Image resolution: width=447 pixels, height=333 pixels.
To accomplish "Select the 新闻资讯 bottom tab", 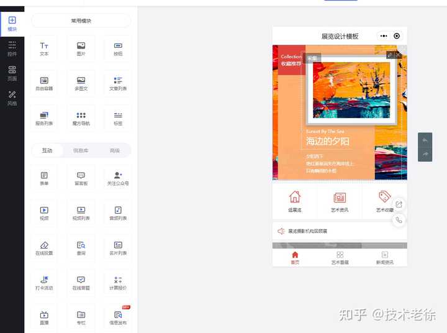I will (384, 258).
